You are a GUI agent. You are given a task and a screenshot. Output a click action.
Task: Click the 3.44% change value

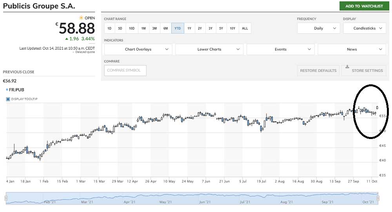pos(88,39)
